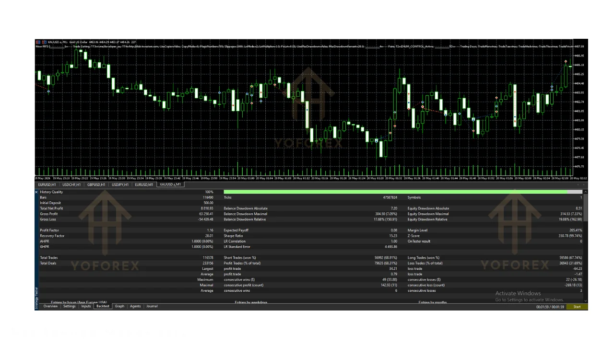Select the Total Trades value 116578

pyautogui.click(x=208, y=258)
